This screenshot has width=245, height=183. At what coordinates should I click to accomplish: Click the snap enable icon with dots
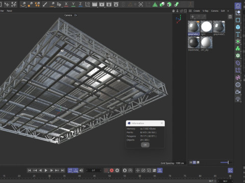pyautogui.click(x=141, y=5)
